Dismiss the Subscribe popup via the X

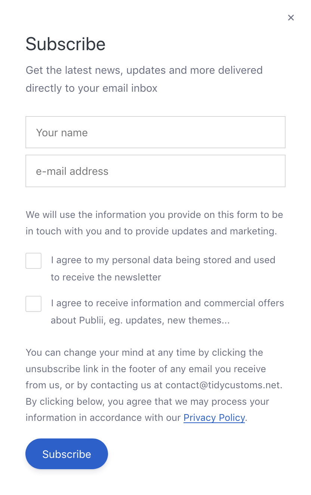[291, 18]
